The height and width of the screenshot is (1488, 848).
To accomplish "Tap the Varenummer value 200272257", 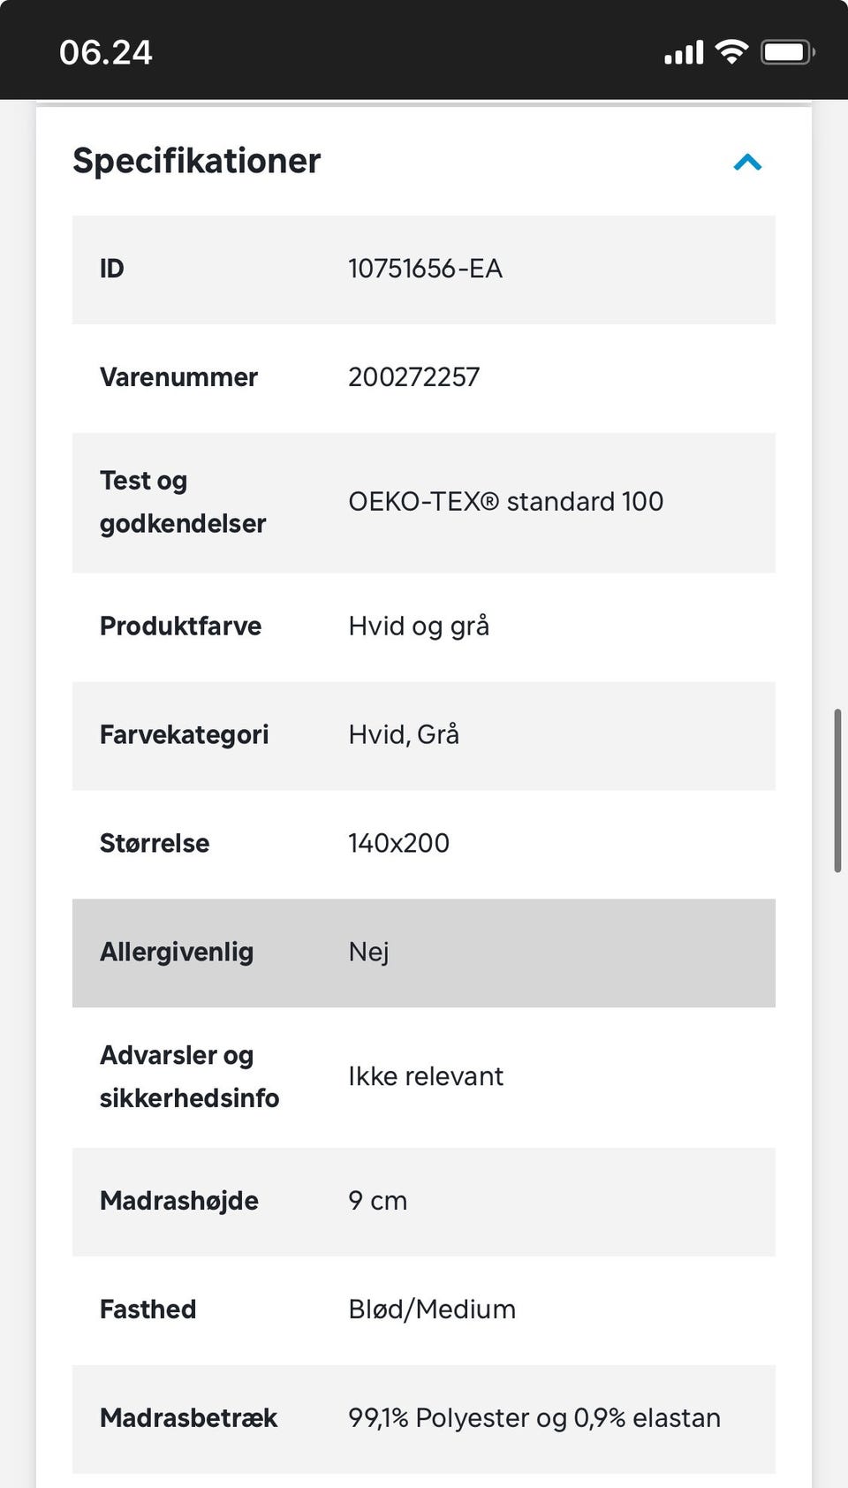I will tap(413, 377).
